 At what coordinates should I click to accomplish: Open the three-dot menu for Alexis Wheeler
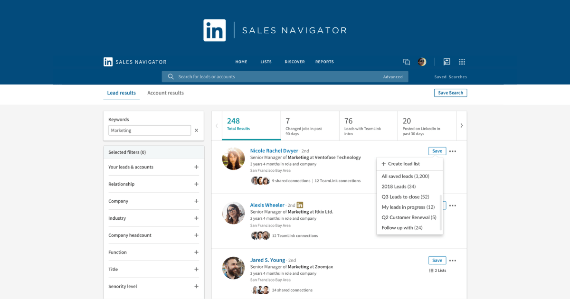453,206
